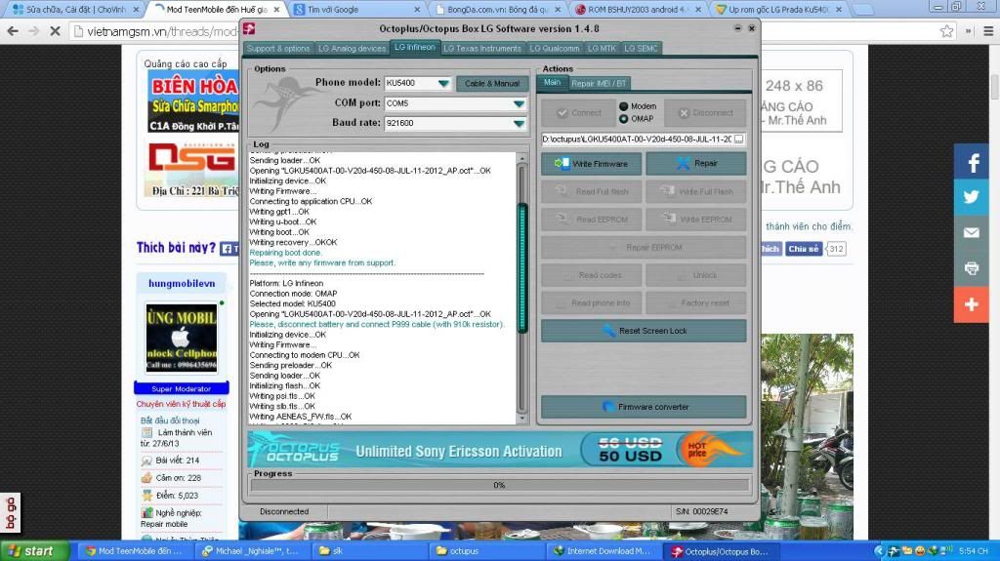Click the Repair button

click(695, 164)
